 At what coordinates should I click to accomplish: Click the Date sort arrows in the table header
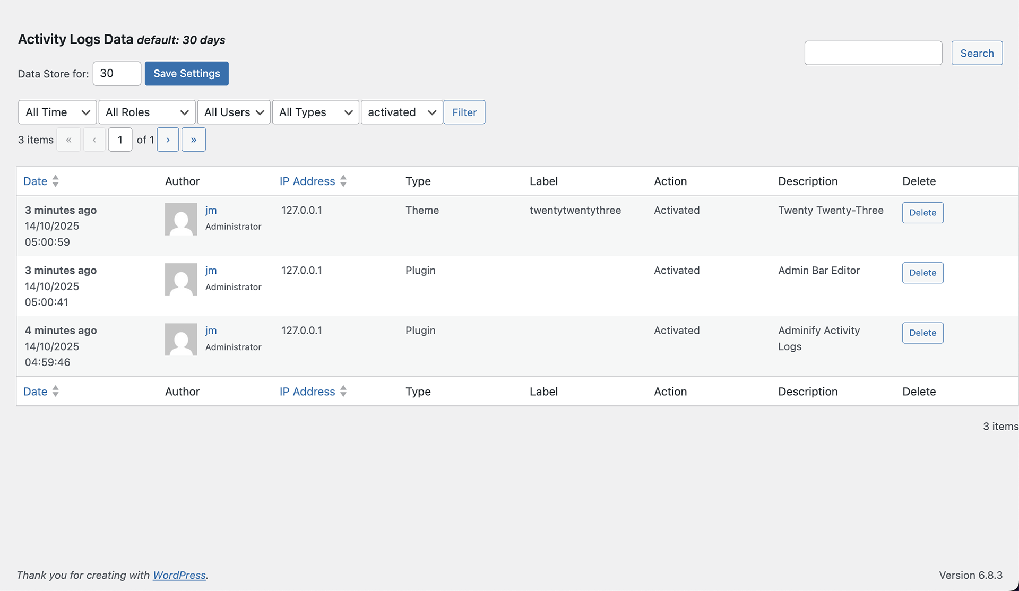(x=55, y=181)
